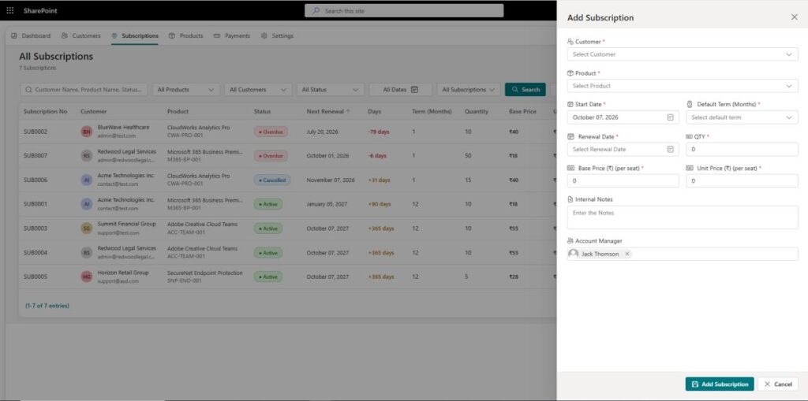Open the SharePoint app launcher waffle

point(9,10)
